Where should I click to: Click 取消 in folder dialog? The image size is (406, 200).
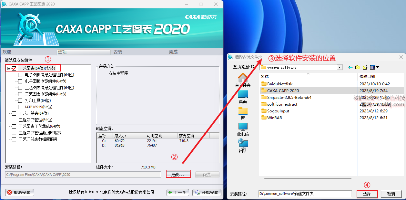click(x=391, y=194)
